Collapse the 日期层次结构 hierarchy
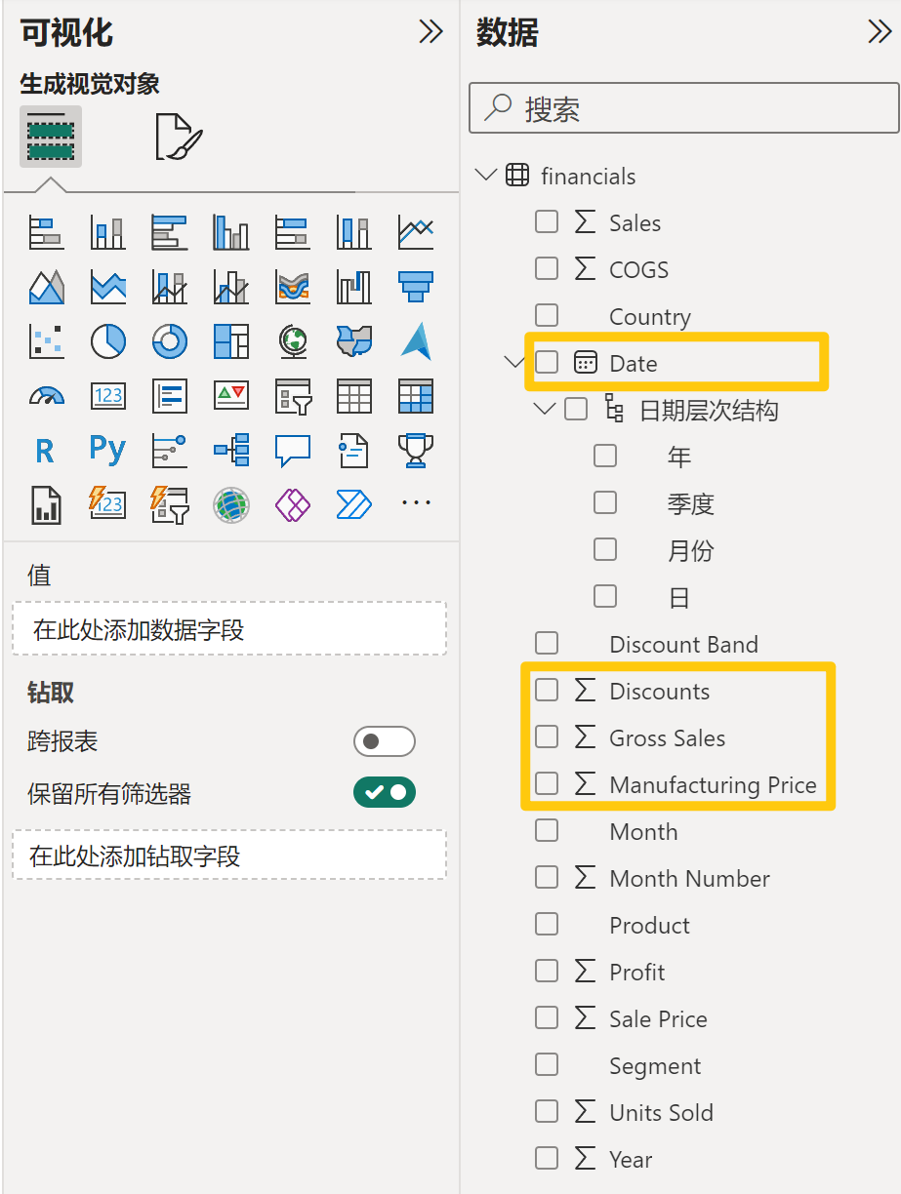The height and width of the screenshot is (1194, 901). pos(544,409)
